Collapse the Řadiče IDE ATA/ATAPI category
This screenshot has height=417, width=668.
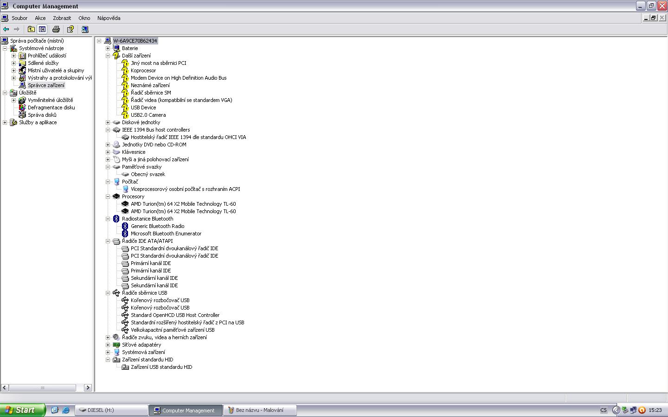[108, 241]
